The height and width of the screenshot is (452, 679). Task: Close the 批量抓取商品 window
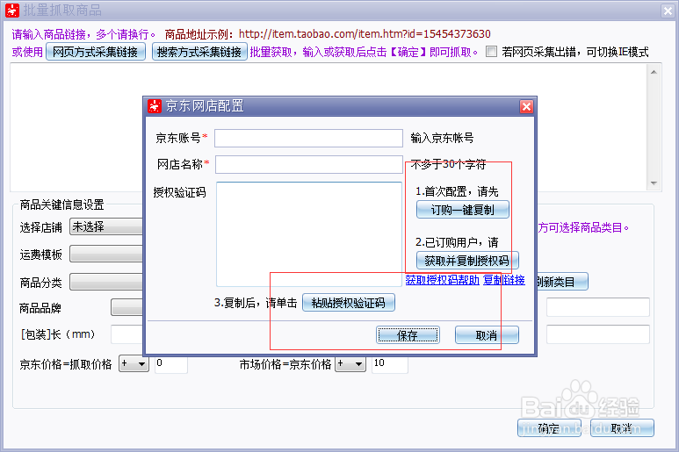pyautogui.click(x=668, y=11)
